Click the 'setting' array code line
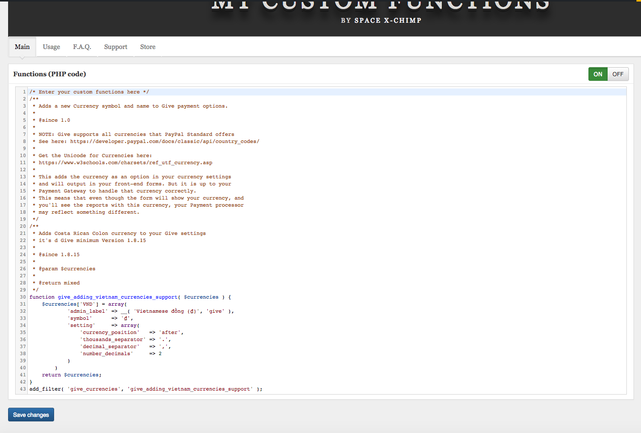Viewport: 641px width, 433px height. [x=103, y=325]
